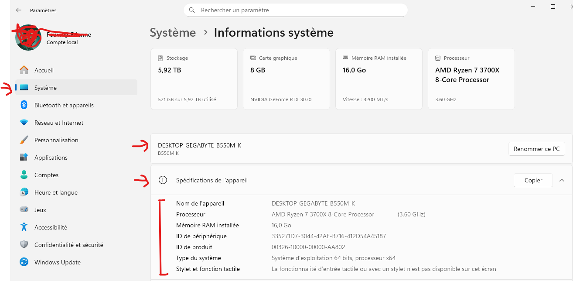
Task: Click the Nom de l'appareil label
Action: [200, 203]
